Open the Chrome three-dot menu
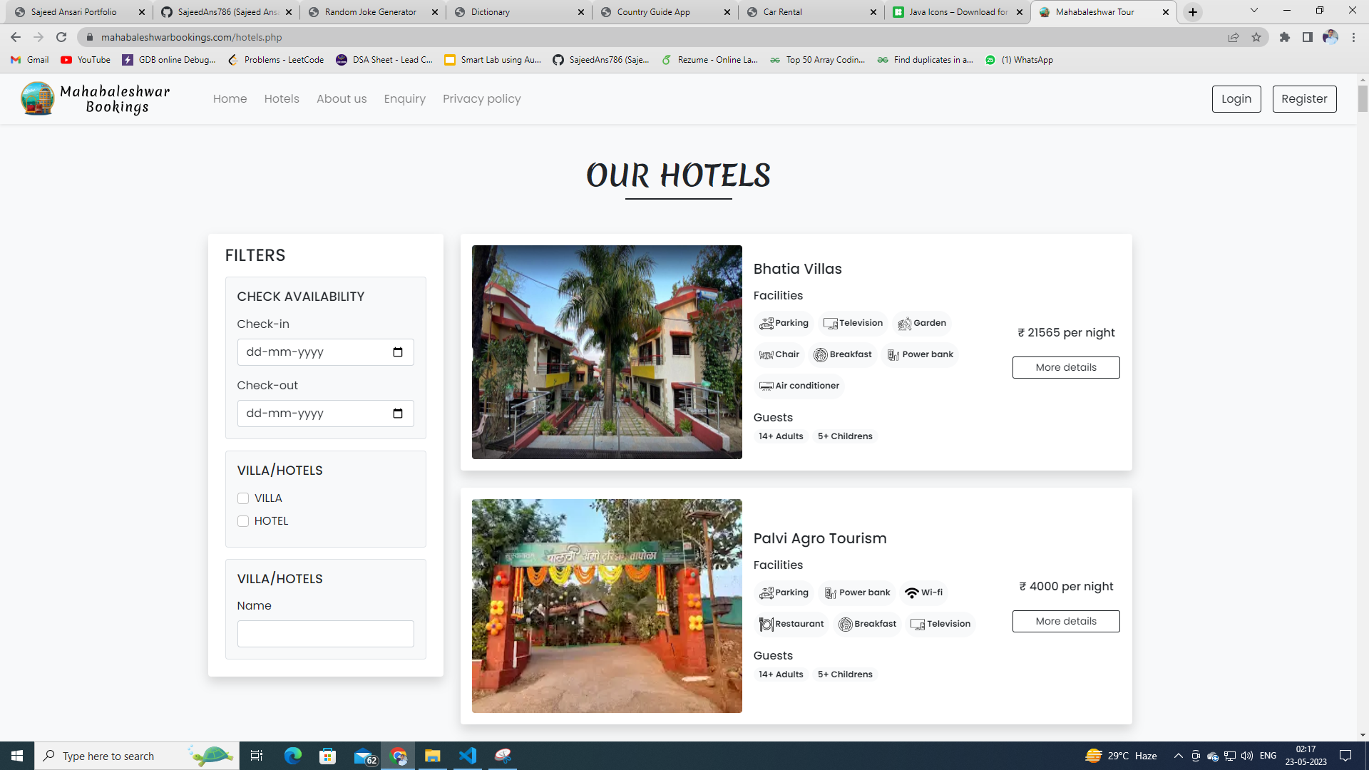 pyautogui.click(x=1353, y=37)
